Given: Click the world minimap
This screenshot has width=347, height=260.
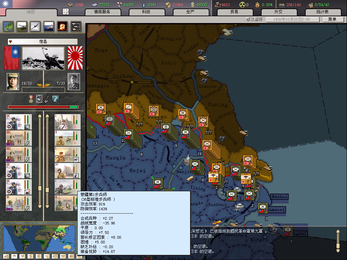Looking at the screenshot, I should 39,238.
